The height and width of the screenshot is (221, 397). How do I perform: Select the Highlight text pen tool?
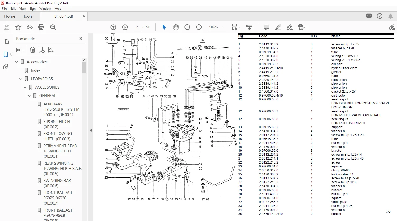point(278,27)
